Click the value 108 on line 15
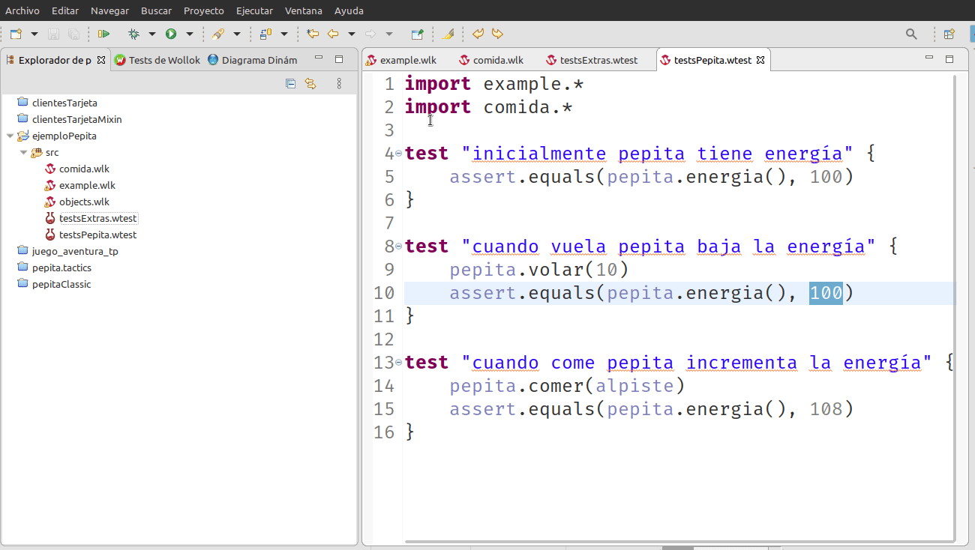975x550 pixels. 826,409
